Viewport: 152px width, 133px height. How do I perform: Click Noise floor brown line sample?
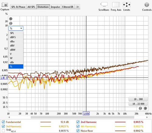tap(120, 131)
